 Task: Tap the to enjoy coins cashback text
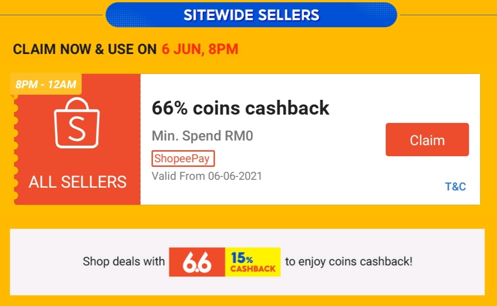click(x=348, y=262)
